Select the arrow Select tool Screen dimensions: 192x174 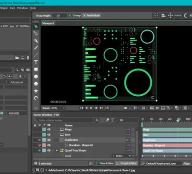click(36, 27)
